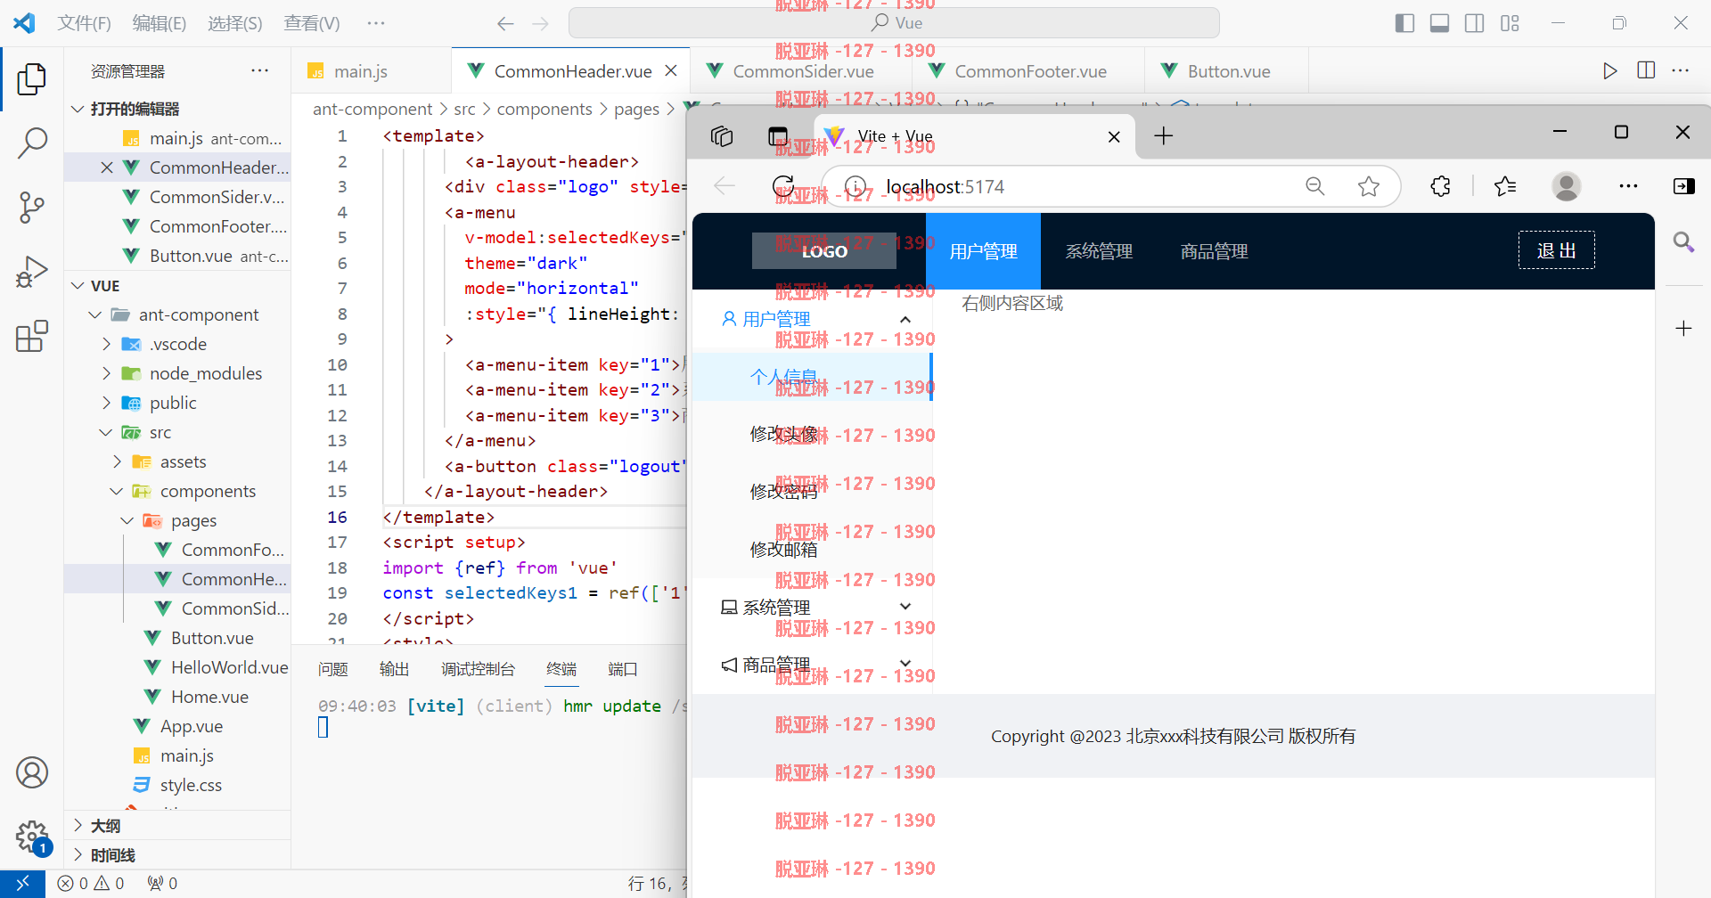1711x898 pixels.
Task: Open browser extensions puzzle icon
Action: pos(1440,186)
